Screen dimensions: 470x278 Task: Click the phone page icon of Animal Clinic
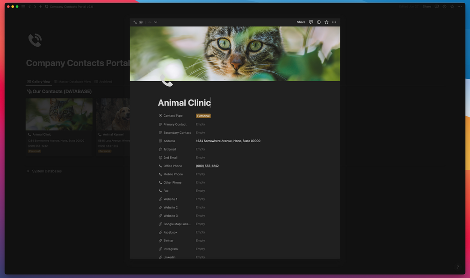(166, 81)
